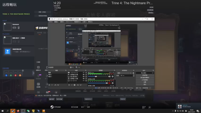Click the 退出 exit button in OBS Controls

[145, 84]
